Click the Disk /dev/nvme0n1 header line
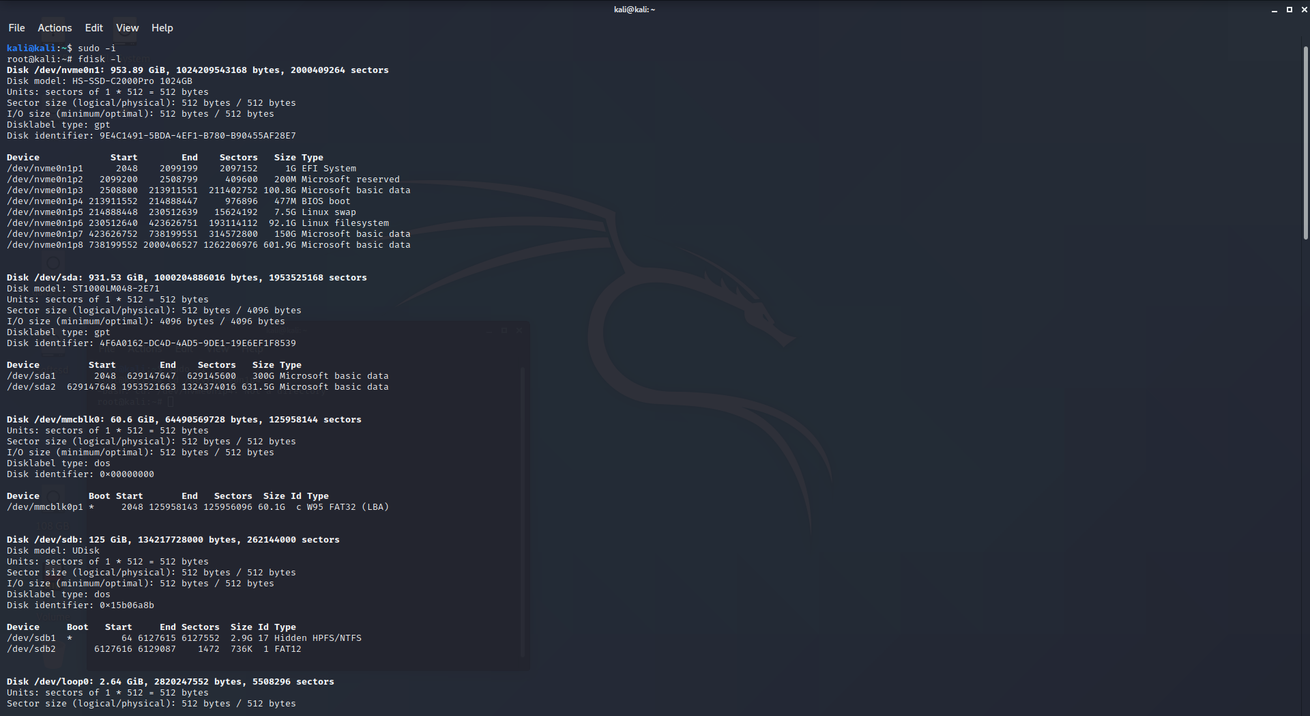Viewport: 1310px width, 716px height. (198, 70)
